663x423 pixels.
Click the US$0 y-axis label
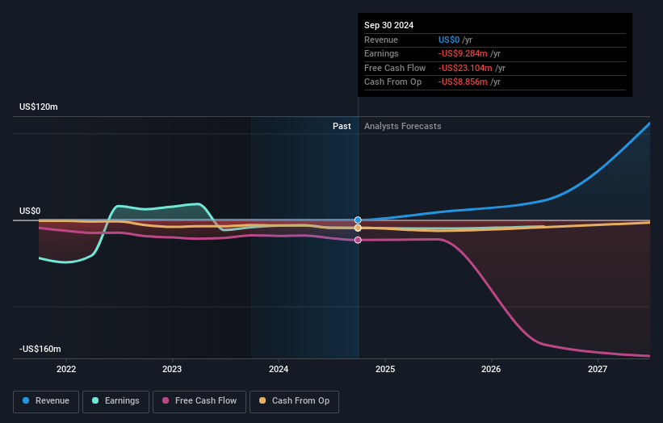click(30, 211)
